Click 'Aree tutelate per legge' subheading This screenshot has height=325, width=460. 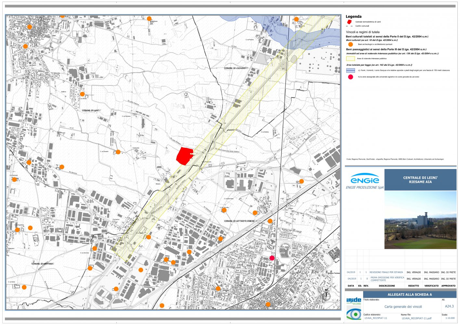point(379,65)
